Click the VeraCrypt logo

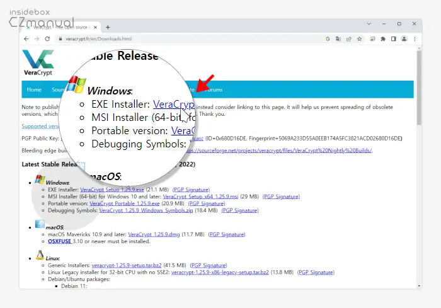click(39, 64)
